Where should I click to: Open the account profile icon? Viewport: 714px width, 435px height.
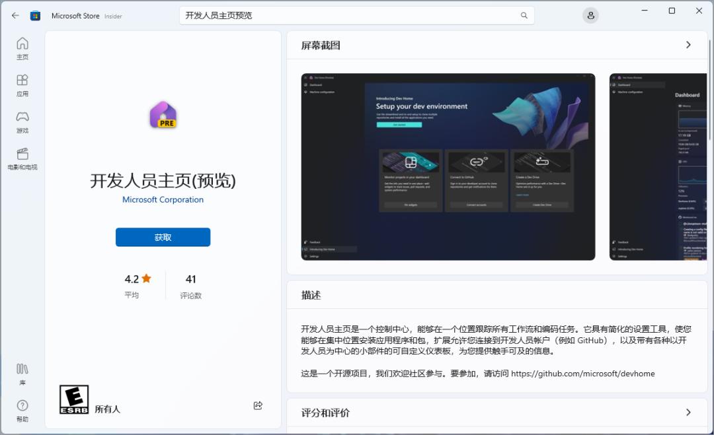click(590, 15)
